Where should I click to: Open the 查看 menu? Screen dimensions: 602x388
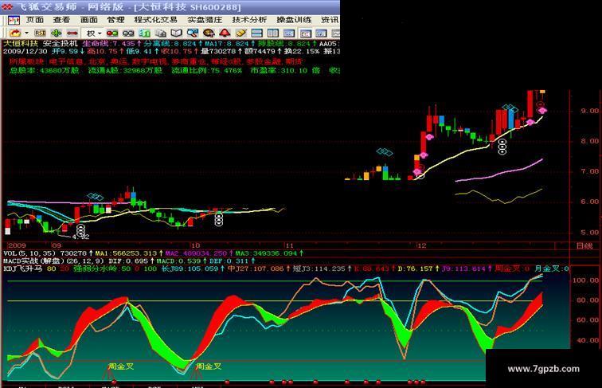(62, 20)
